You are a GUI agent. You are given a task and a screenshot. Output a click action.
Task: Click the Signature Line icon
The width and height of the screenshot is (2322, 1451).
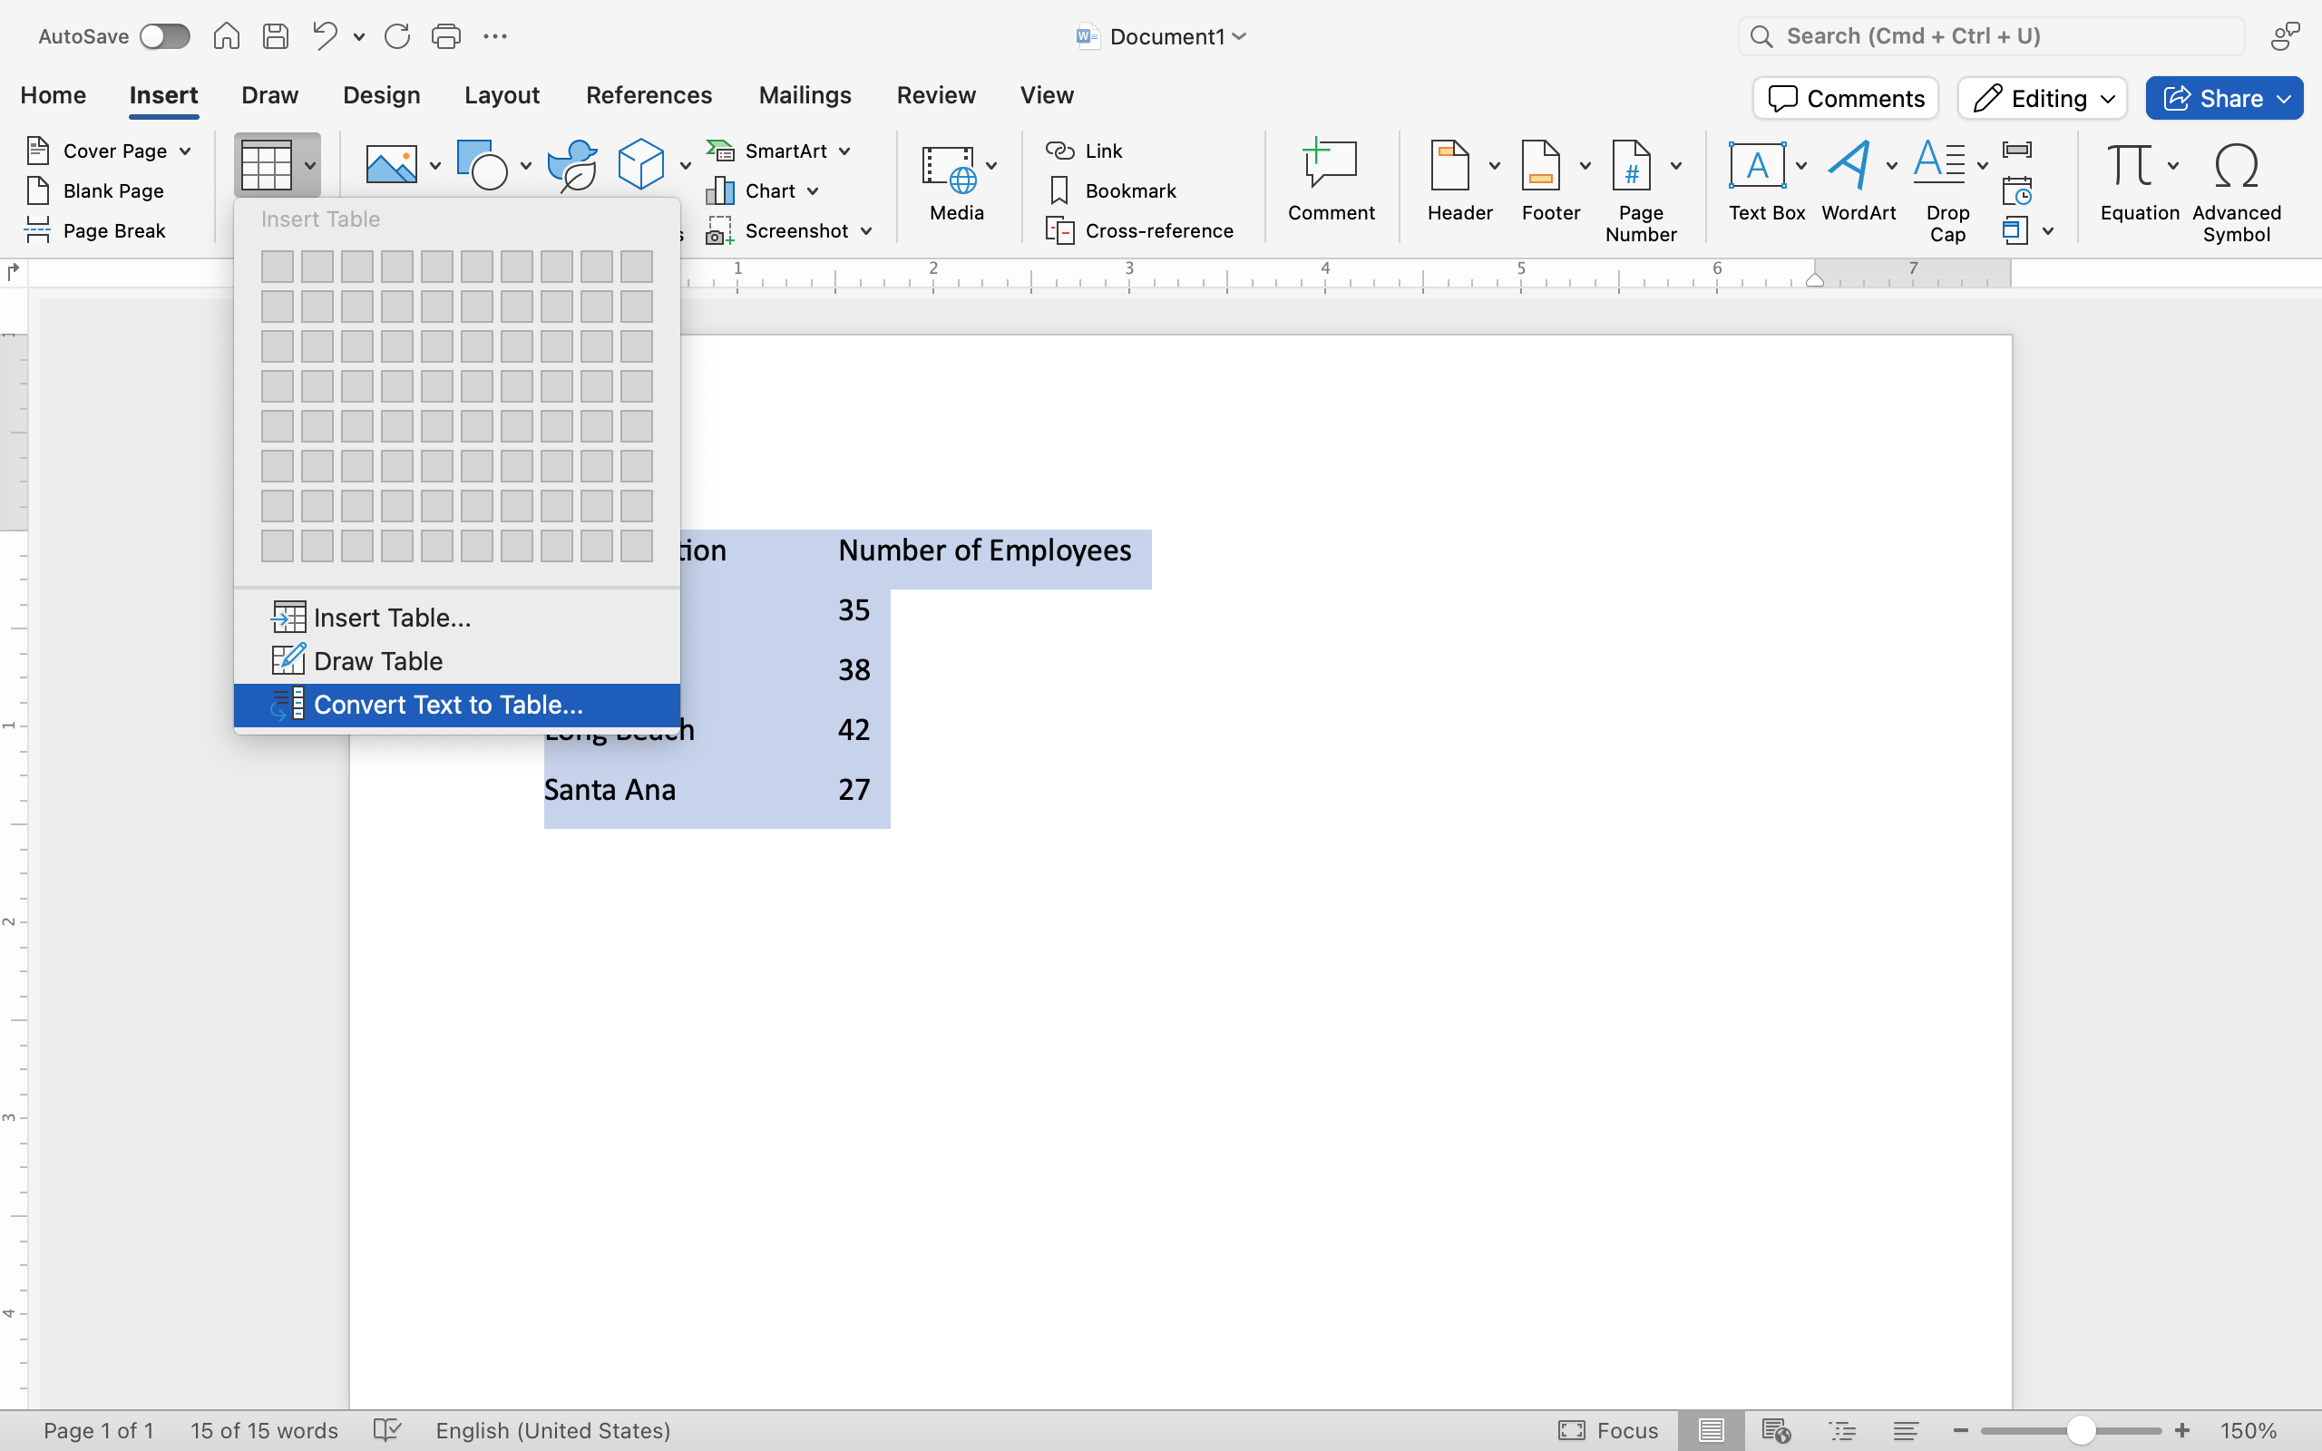(2017, 150)
